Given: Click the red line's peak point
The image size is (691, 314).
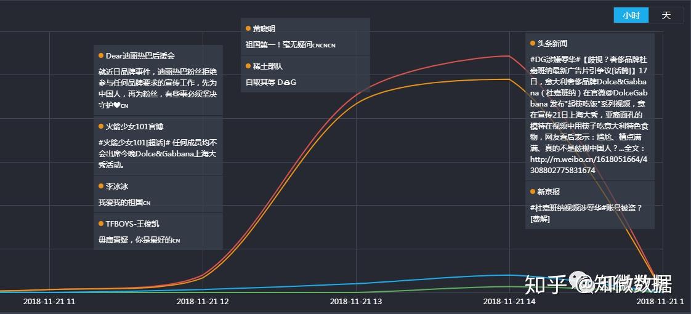Looking at the screenshot, I should 508,56.
